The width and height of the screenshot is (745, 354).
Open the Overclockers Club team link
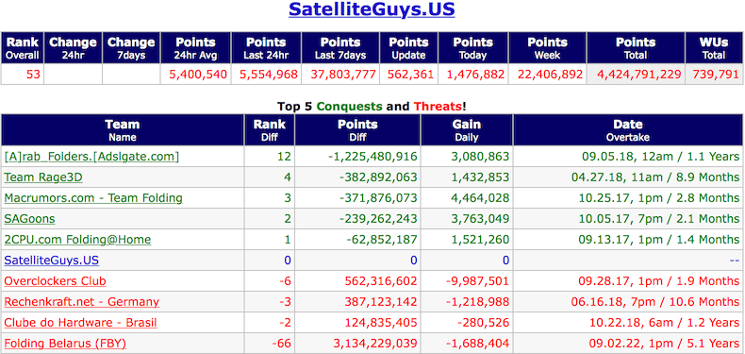pyautogui.click(x=55, y=281)
